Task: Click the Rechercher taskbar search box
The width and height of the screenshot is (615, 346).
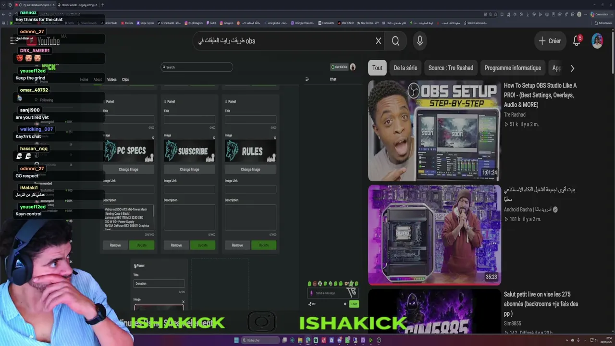Action: [259, 340]
